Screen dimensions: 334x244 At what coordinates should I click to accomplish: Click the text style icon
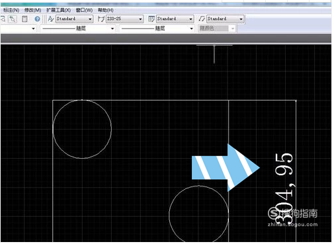(51, 19)
